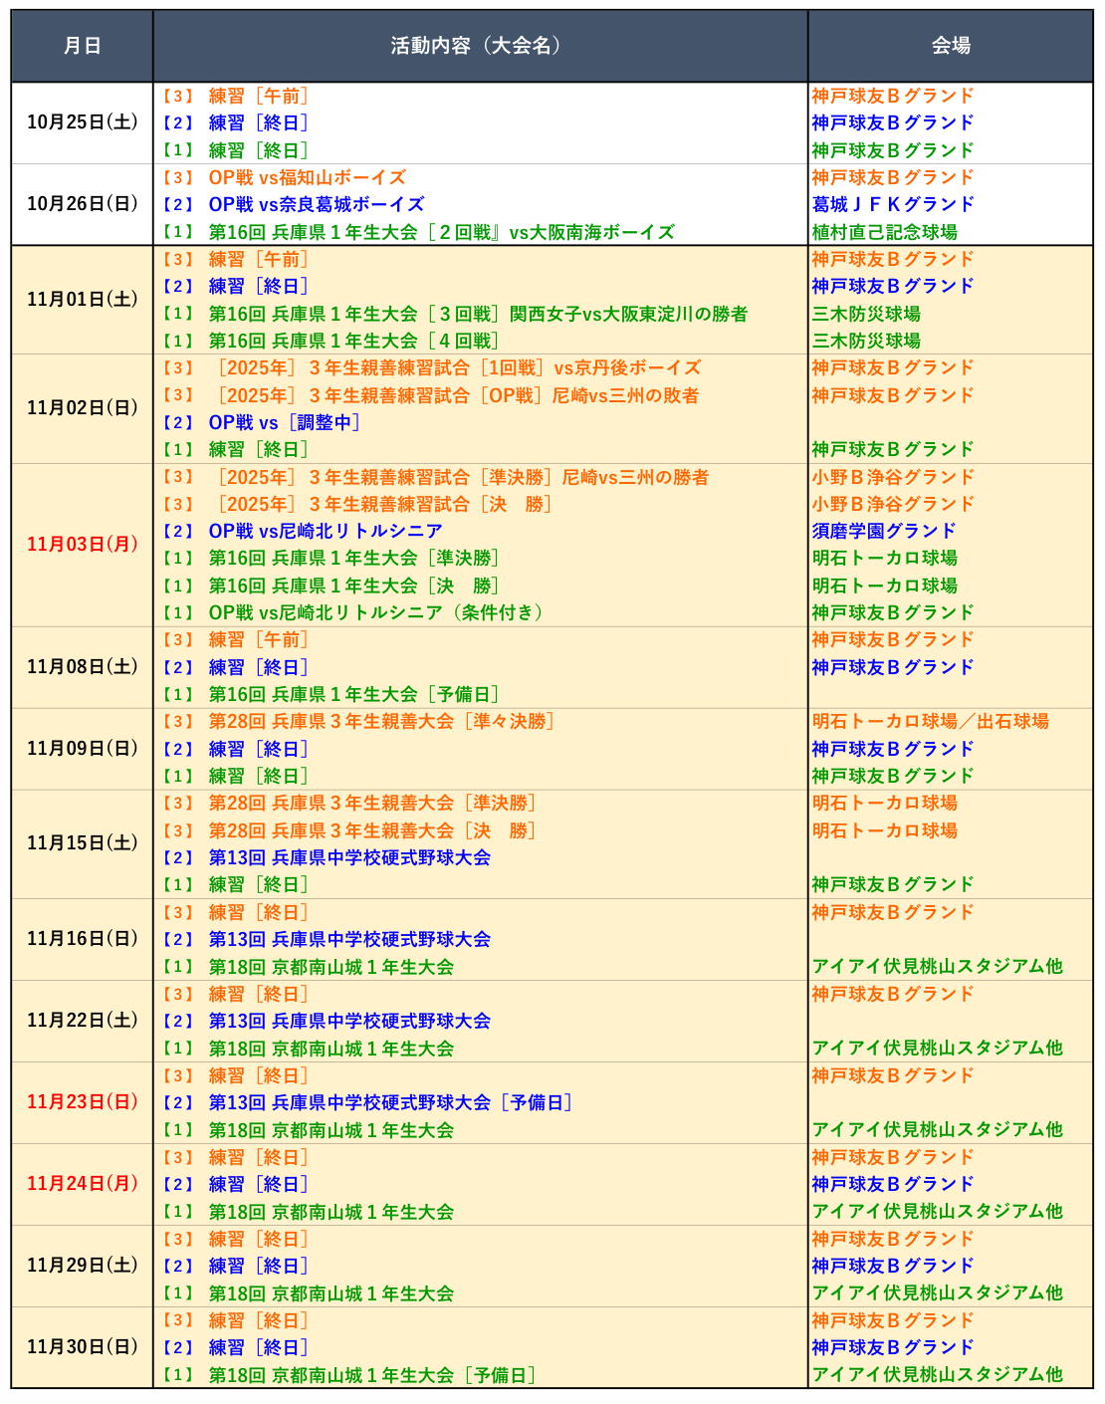Click 第16回 兵庫県１年生大会［４回戦］ entry
Viewport: 1105px width, 1404px height.
353,341
